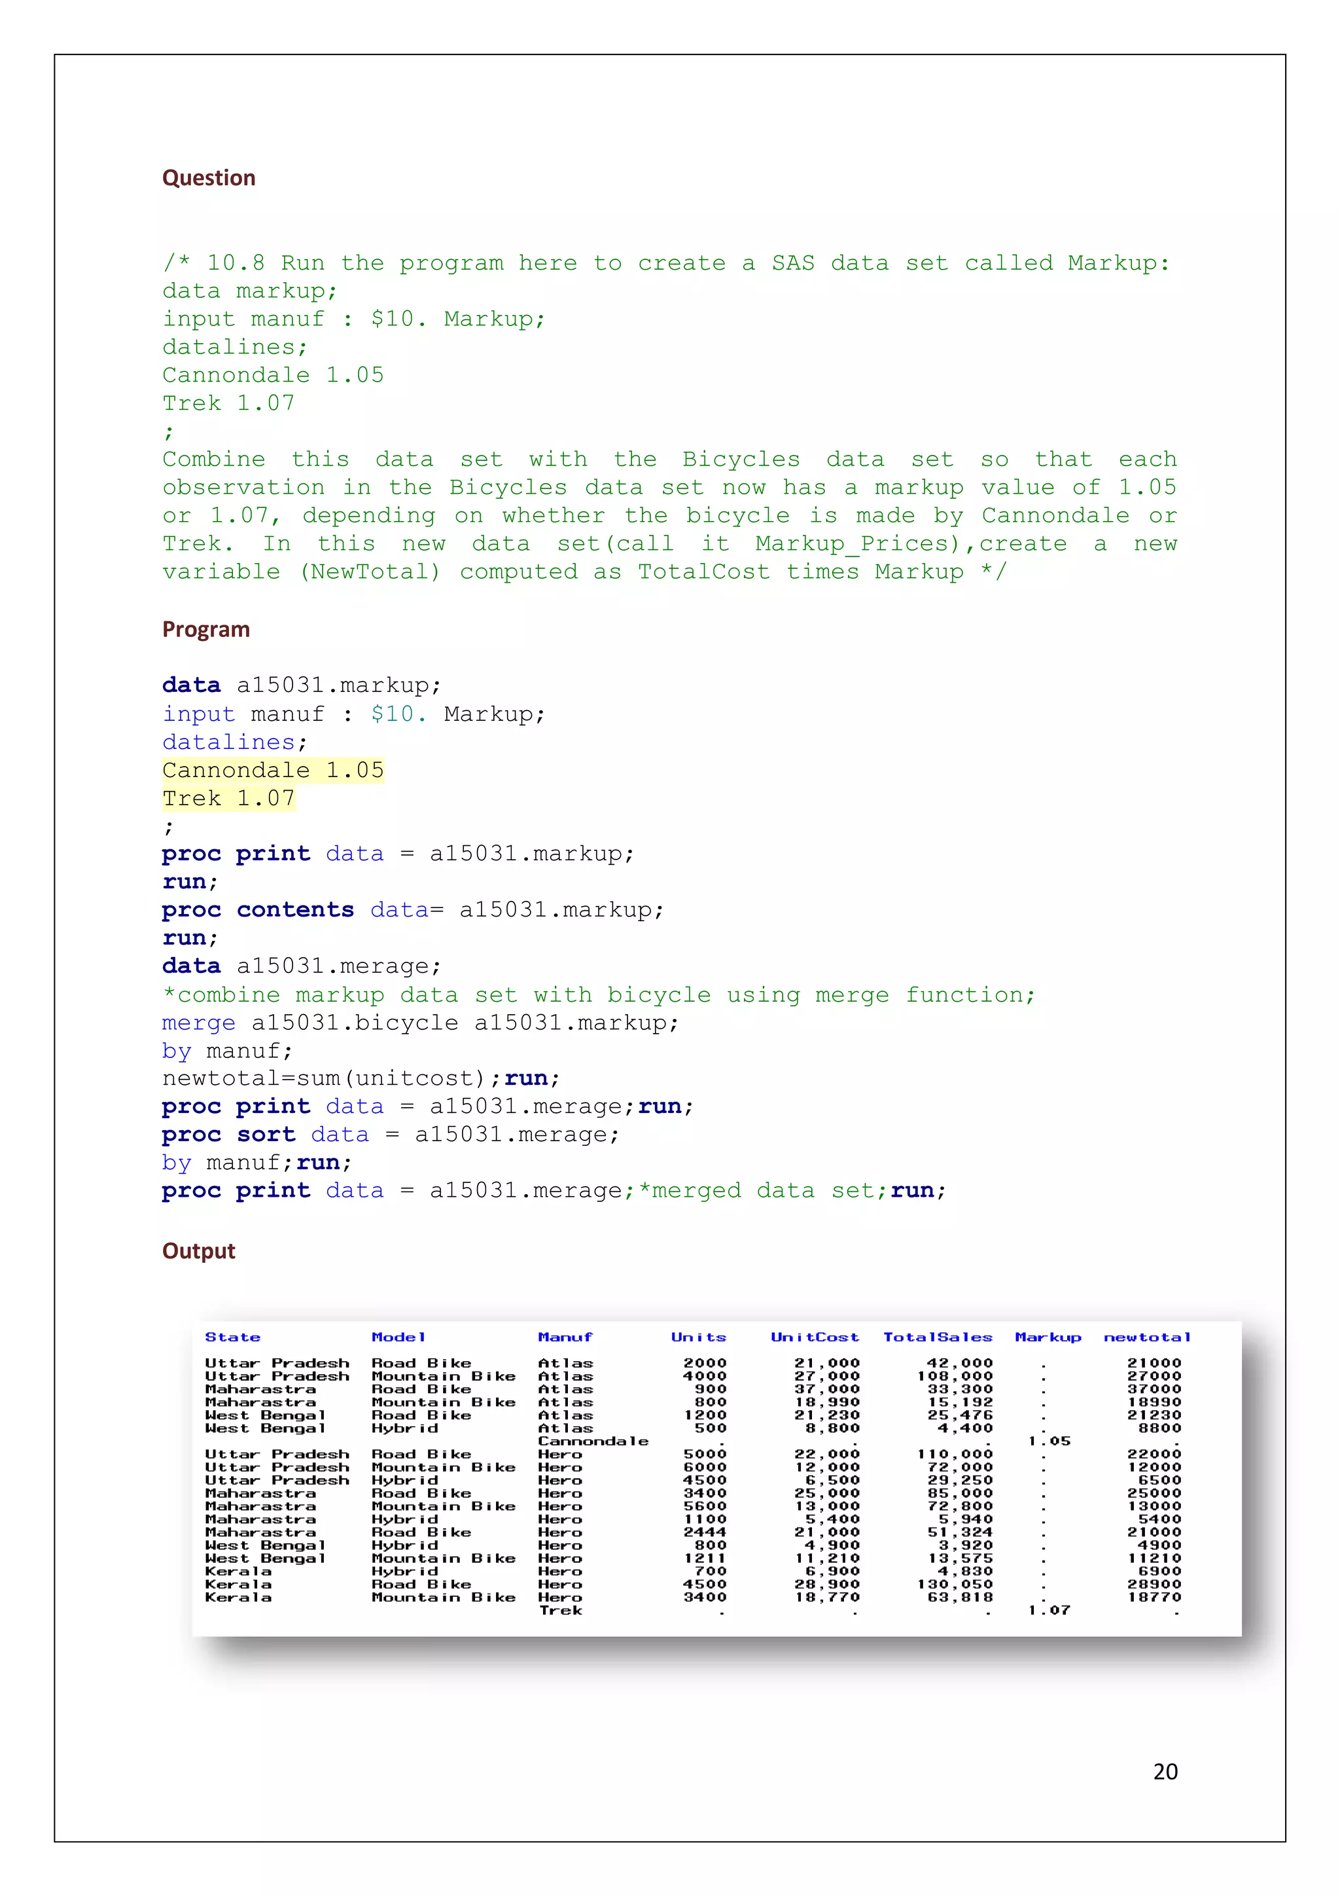The image size is (1340, 1896).
Task: Click the 'Trek' Manuf cell in output
Action: tap(560, 1611)
